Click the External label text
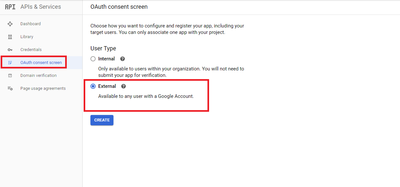The height and width of the screenshot is (187, 400). click(x=107, y=86)
